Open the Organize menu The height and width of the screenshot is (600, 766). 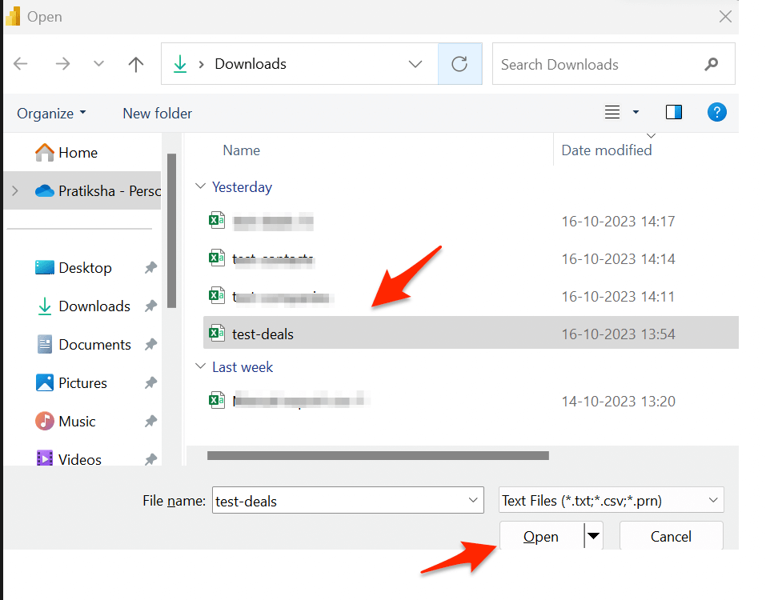point(51,114)
